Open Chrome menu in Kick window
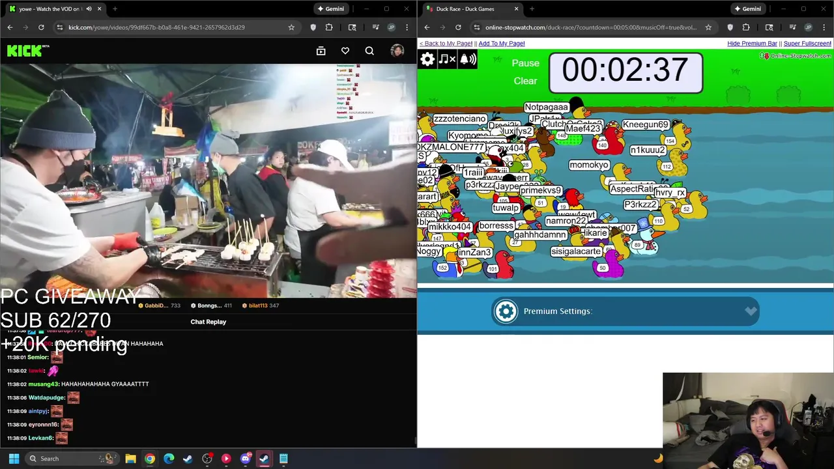Viewport: 834px width, 469px height. pos(407,27)
